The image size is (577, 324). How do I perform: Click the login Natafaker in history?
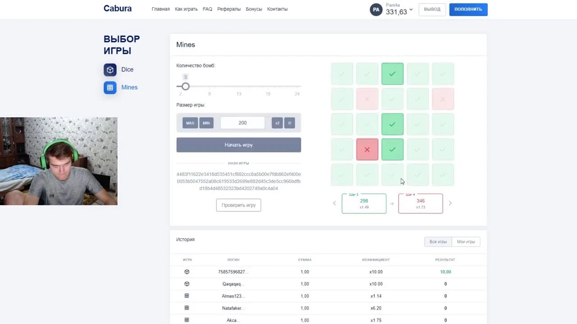point(233,308)
